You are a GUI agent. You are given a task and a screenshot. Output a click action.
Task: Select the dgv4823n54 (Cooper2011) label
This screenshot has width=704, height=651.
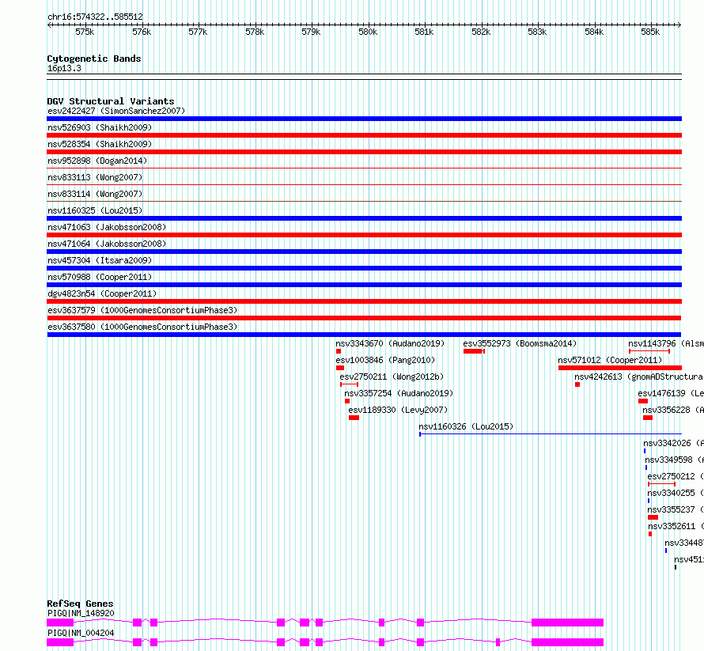(x=102, y=293)
